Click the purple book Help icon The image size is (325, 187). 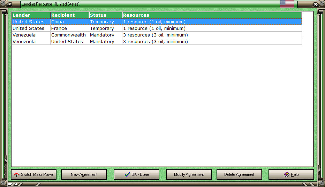286,174
